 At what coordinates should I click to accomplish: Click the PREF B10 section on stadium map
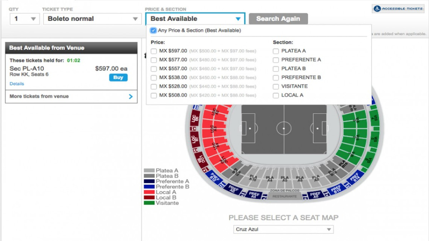coord(336,189)
